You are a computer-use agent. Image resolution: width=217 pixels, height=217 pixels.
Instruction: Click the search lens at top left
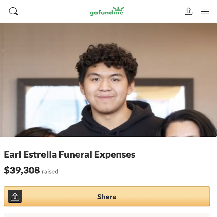coord(13,11)
